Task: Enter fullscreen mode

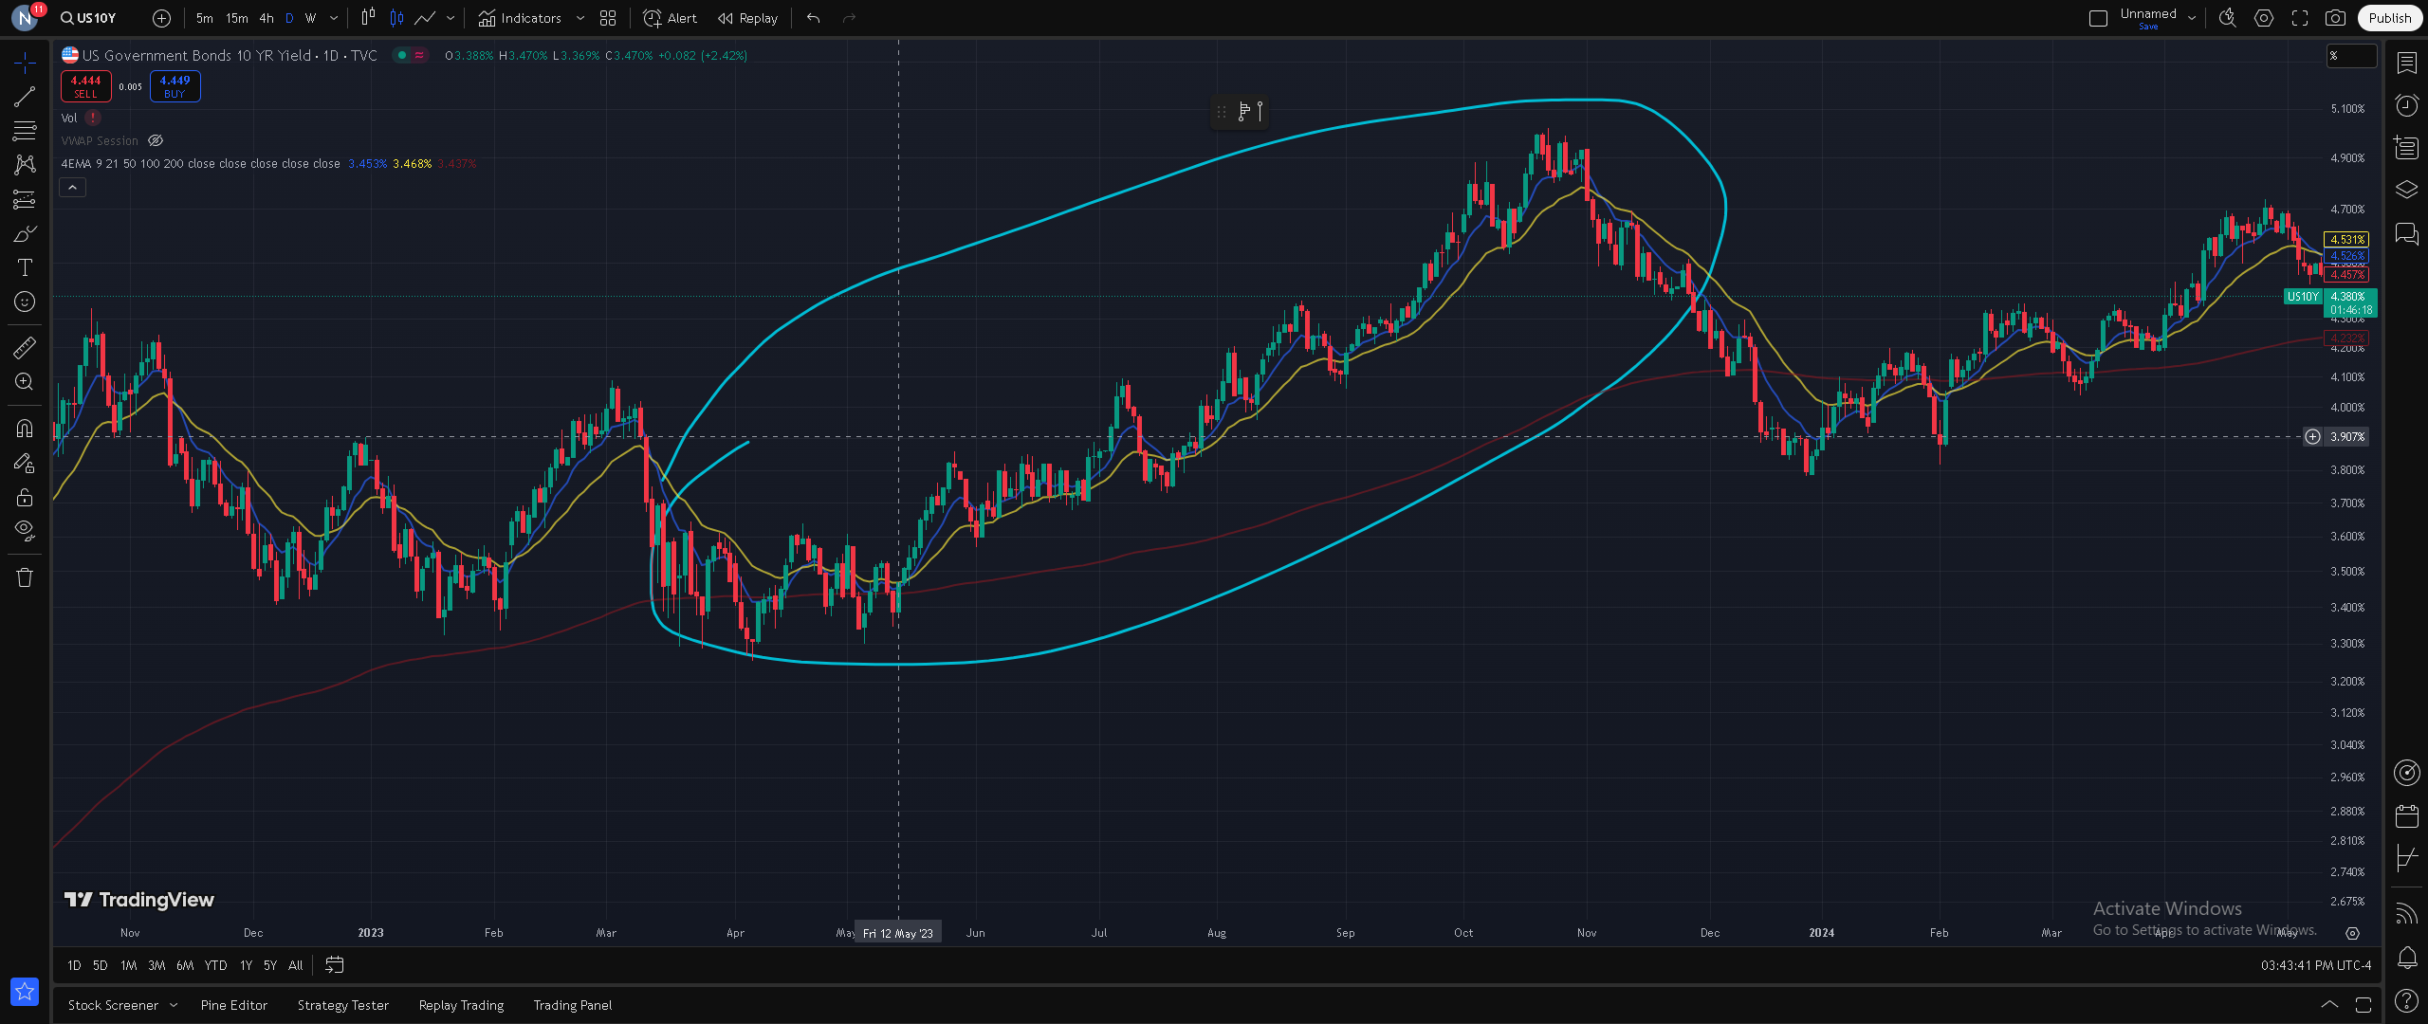Action: tap(2300, 18)
